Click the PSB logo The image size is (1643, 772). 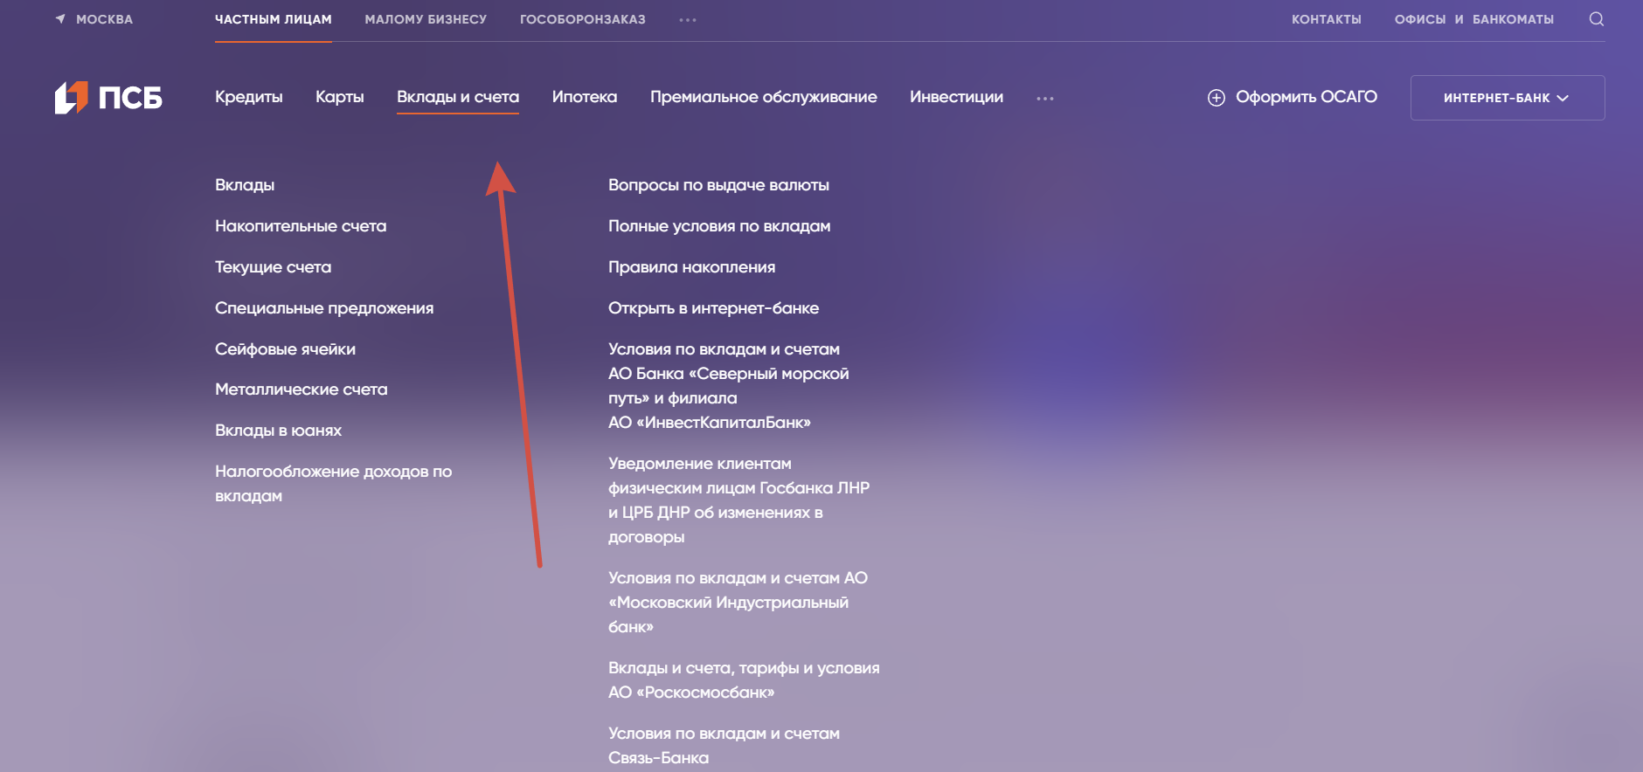click(108, 98)
